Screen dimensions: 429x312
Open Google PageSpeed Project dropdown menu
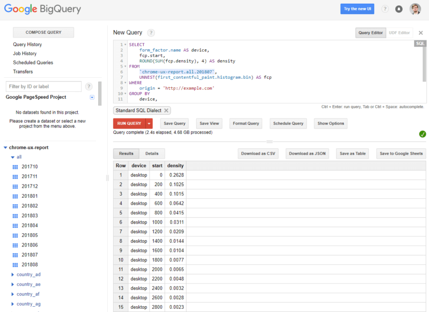point(92,98)
